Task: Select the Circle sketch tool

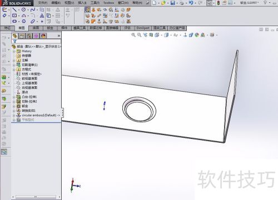Action: click(x=23, y=9)
